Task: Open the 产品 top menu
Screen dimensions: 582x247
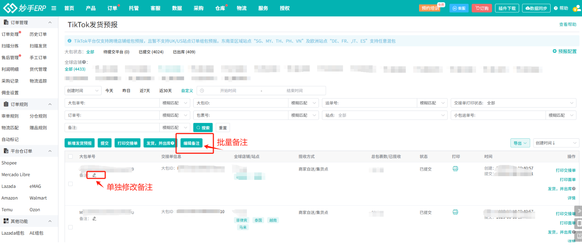Action: (91, 8)
